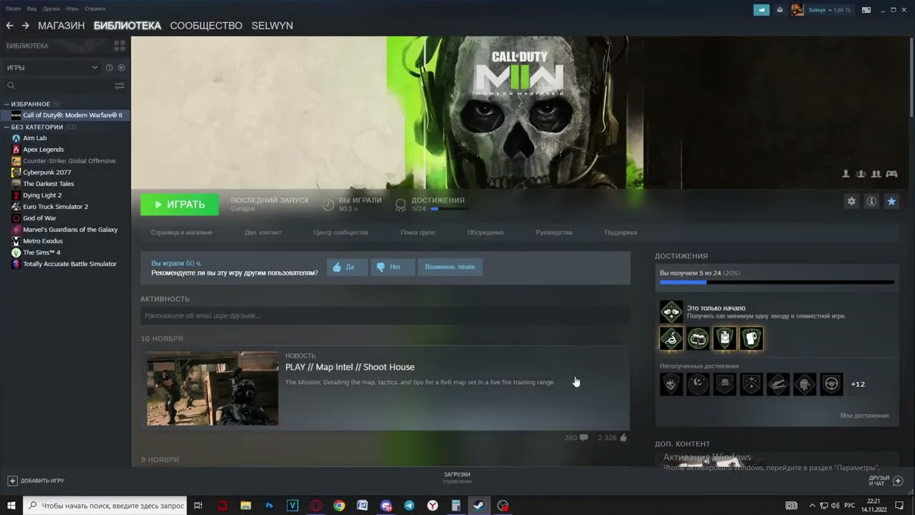
Task: Click ДОБАВИТЬ ИГРУ plus button
Action: (x=36, y=481)
